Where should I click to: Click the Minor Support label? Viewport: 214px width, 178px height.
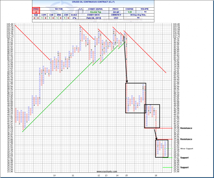pos(187,149)
